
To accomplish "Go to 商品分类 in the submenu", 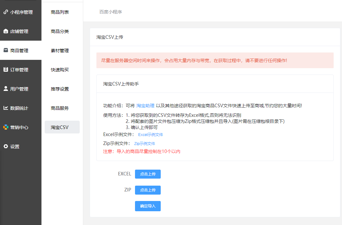I will [60, 31].
